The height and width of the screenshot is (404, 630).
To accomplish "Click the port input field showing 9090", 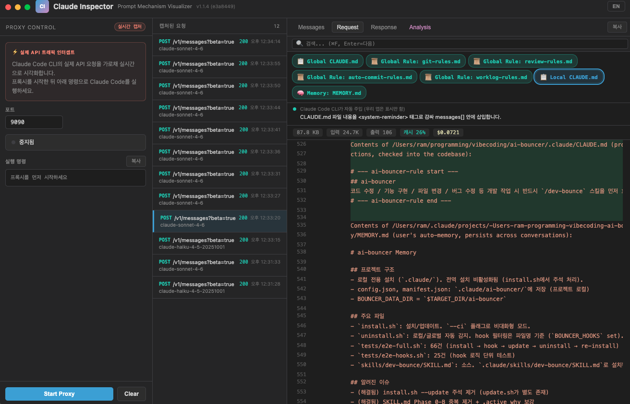I will point(34,122).
